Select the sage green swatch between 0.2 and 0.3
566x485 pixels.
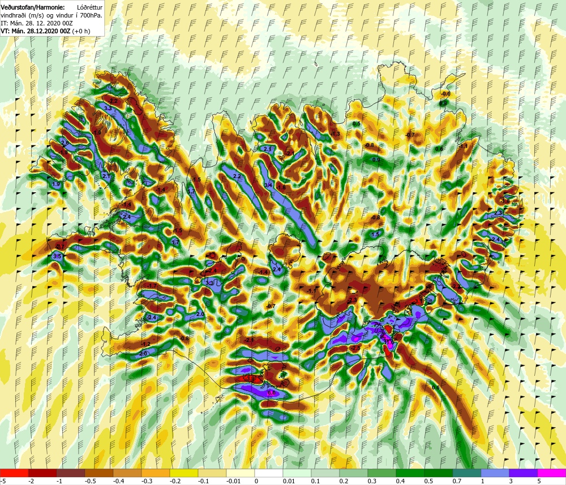pos(354,473)
